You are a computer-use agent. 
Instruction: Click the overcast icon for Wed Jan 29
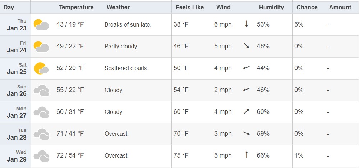pyautogui.click(x=41, y=156)
